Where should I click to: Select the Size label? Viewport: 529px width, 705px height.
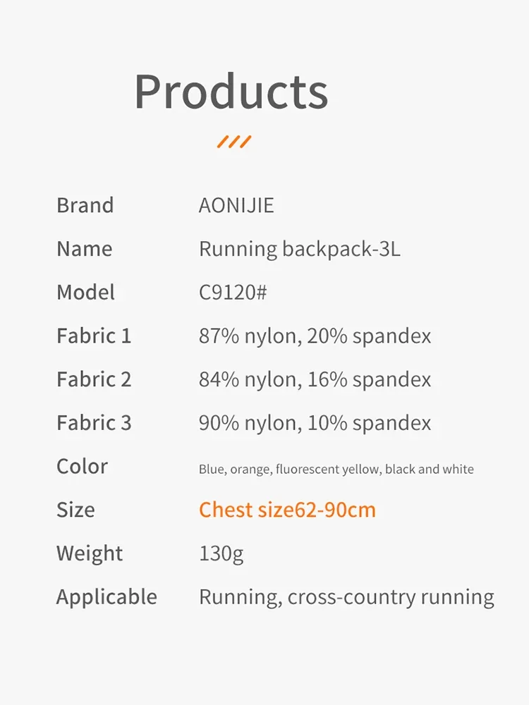coord(75,510)
